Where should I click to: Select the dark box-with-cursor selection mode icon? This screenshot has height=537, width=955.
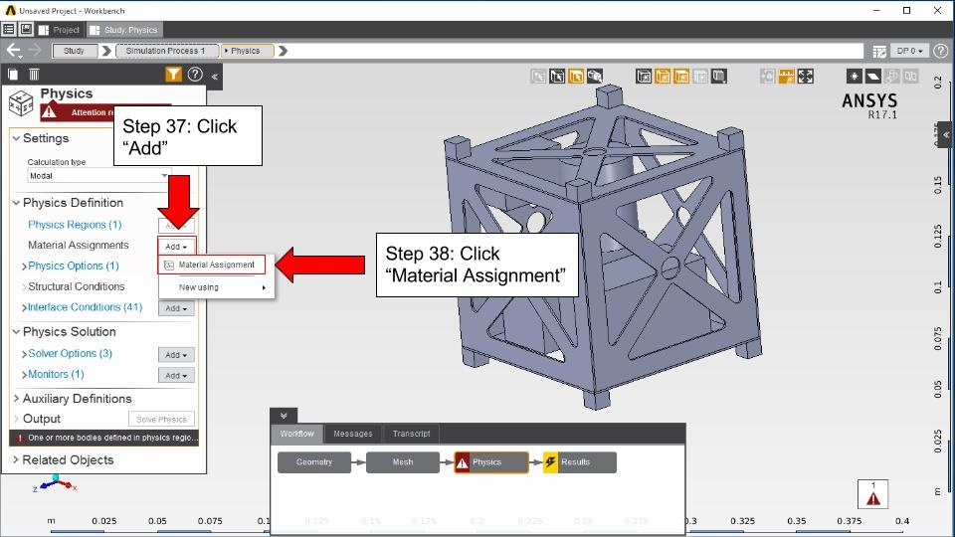(x=557, y=77)
